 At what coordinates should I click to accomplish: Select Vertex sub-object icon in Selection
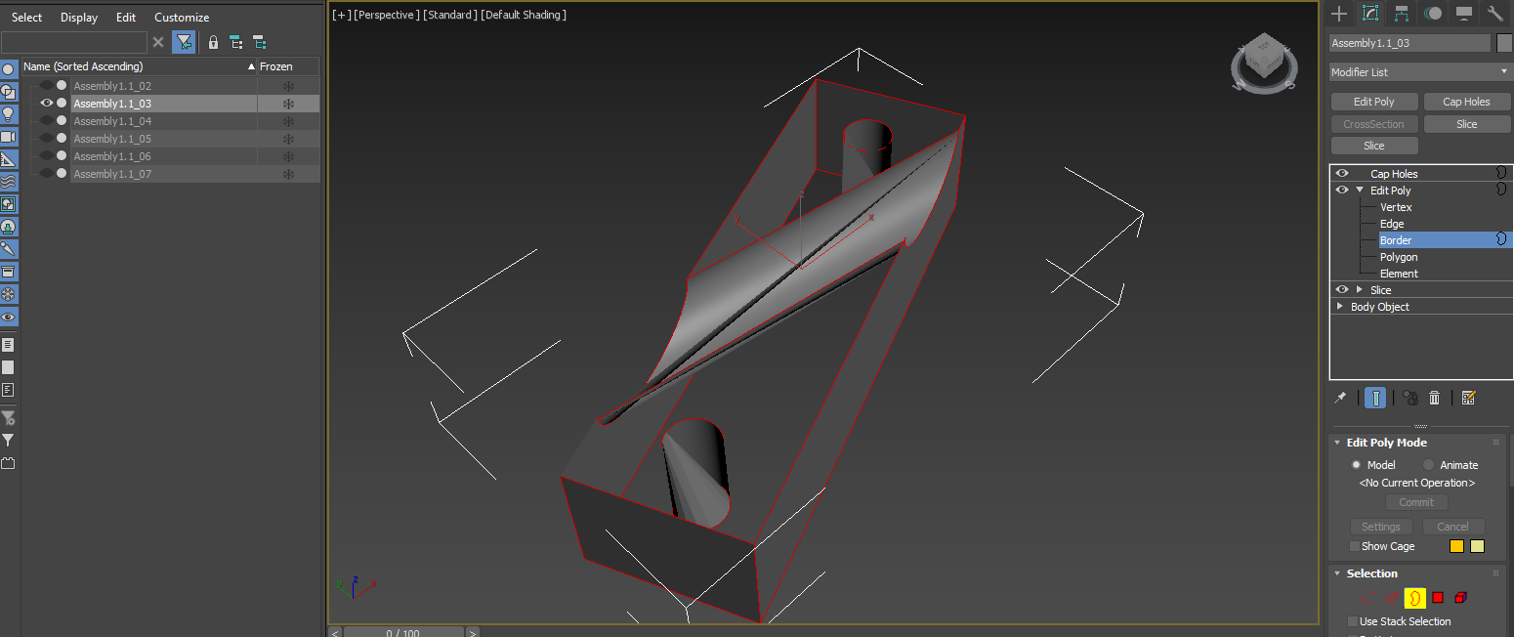coord(1367,598)
